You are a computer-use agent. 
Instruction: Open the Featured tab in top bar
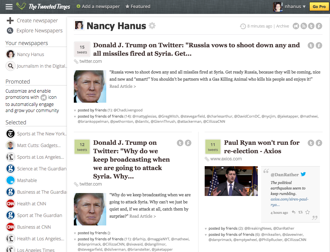coord(138,6)
